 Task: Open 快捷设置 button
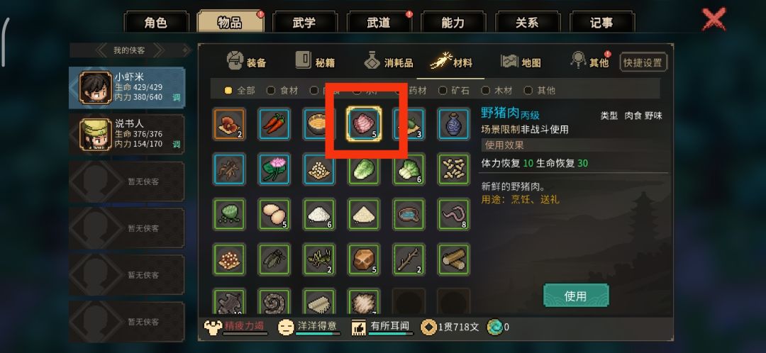[643, 62]
